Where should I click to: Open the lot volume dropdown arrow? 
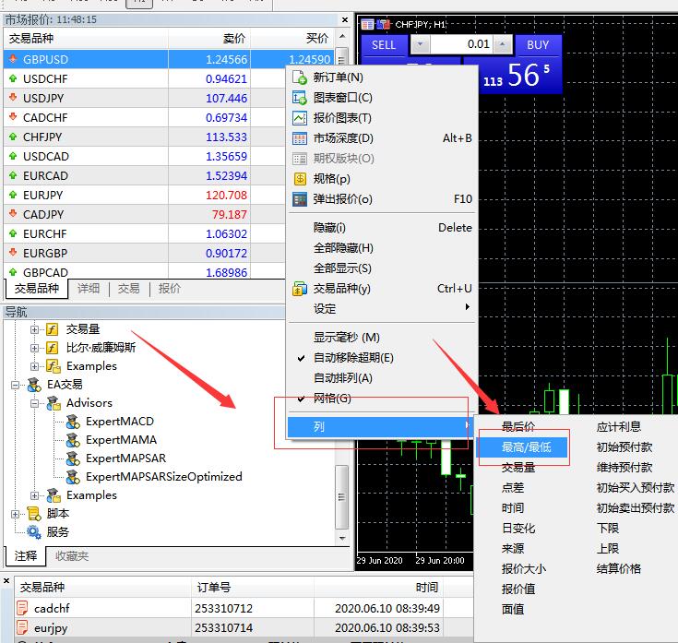(x=420, y=44)
